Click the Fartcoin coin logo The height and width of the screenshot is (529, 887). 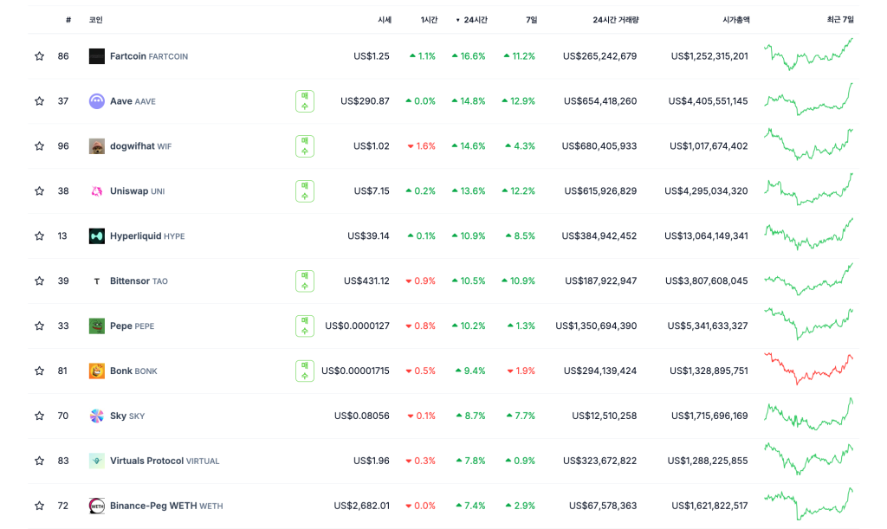(x=97, y=56)
